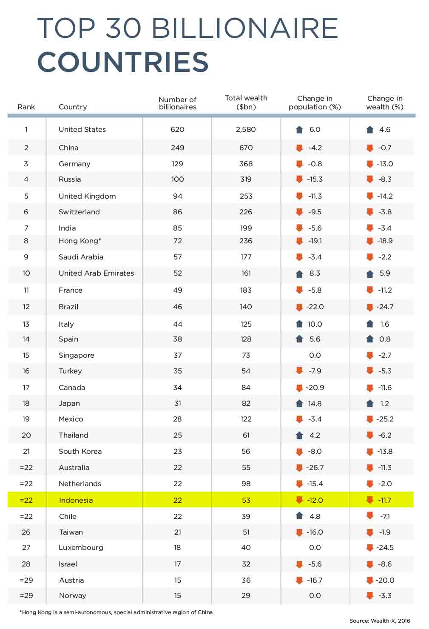429x629 pixels.
Task: Click the Country column header
Action: click(x=73, y=107)
